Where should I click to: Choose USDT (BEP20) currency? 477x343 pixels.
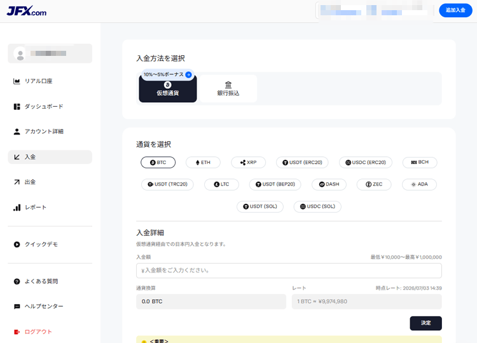point(275,184)
